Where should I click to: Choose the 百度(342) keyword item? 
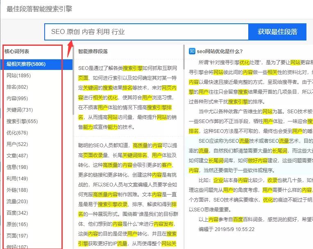coord(17,213)
